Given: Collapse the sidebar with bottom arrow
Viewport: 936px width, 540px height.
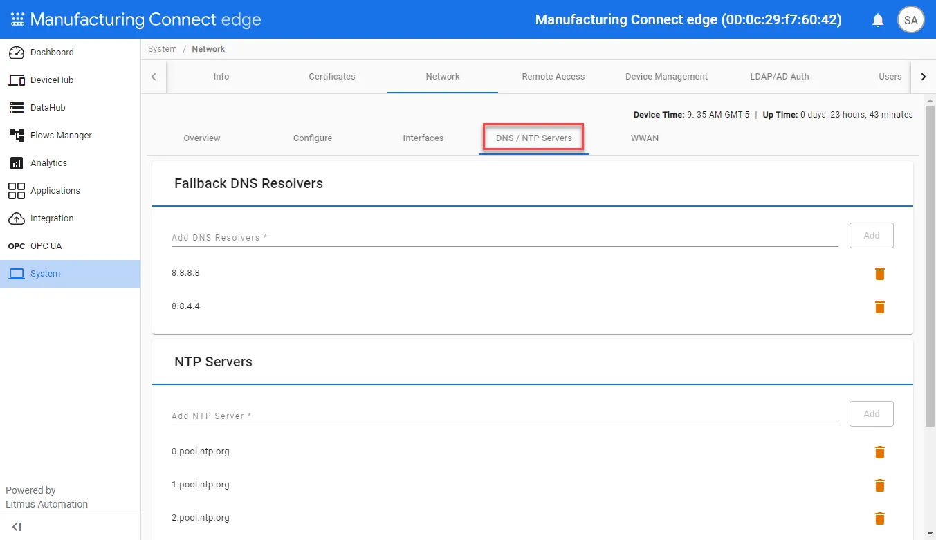Looking at the screenshot, I should coord(17,527).
